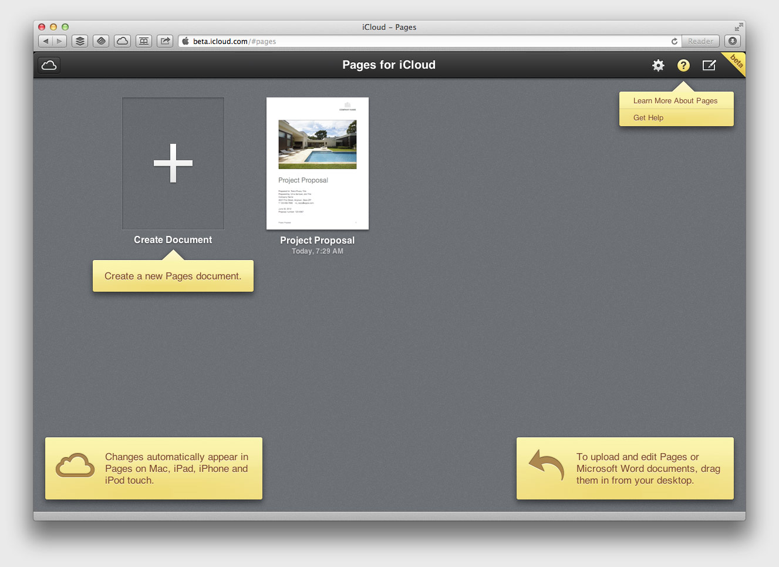Choose Get Help from the menu
This screenshot has height=567, width=779.
point(648,118)
